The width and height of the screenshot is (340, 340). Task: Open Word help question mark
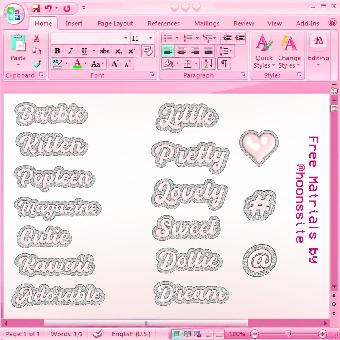pyautogui.click(x=332, y=22)
